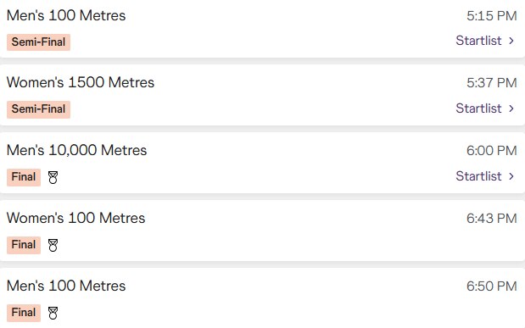Click medal icon for Women's 100 Metres Final
Image resolution: width=525 pixels, height=328 pixels.
point(53,245)
